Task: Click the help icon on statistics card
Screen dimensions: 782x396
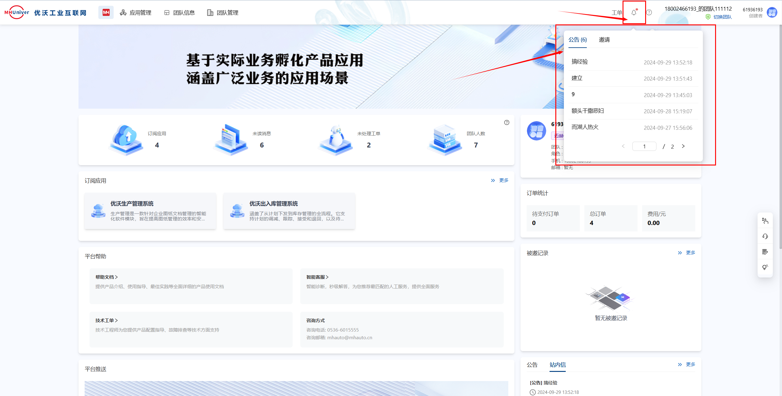Action: click(x=507, y=122)
